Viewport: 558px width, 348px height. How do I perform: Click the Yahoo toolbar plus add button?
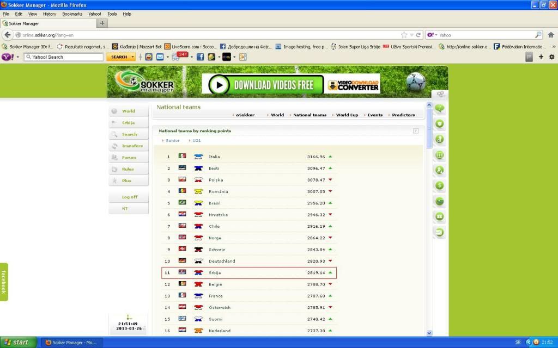pyautogui.click(x=541, y=57)
